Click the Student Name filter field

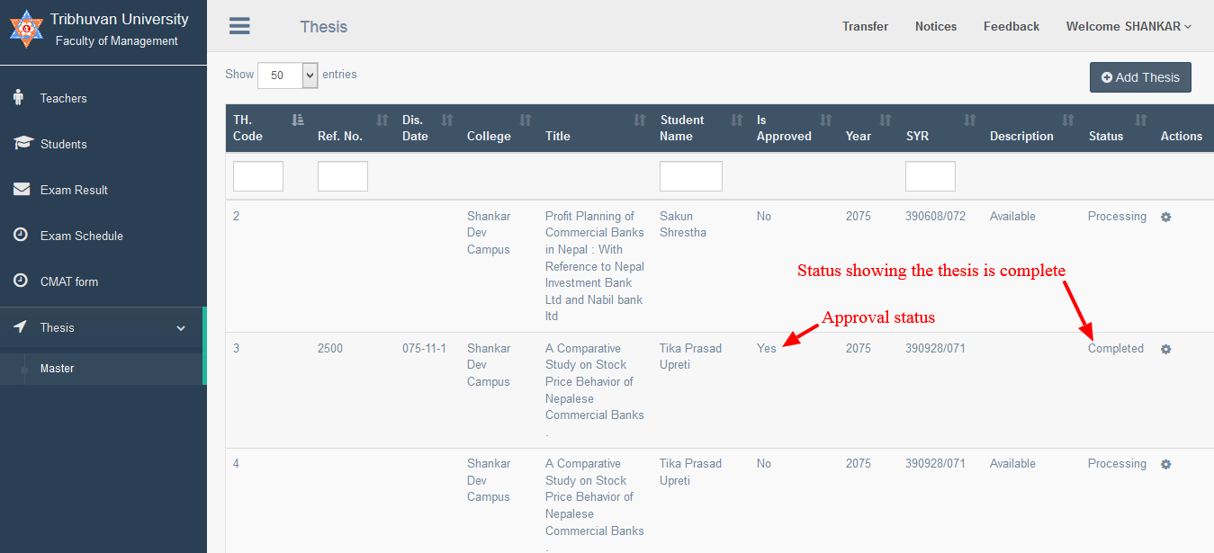[x=690, y=176]
